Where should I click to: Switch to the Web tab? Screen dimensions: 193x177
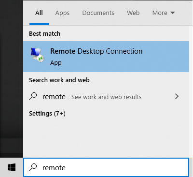click(x=133, y=13)
